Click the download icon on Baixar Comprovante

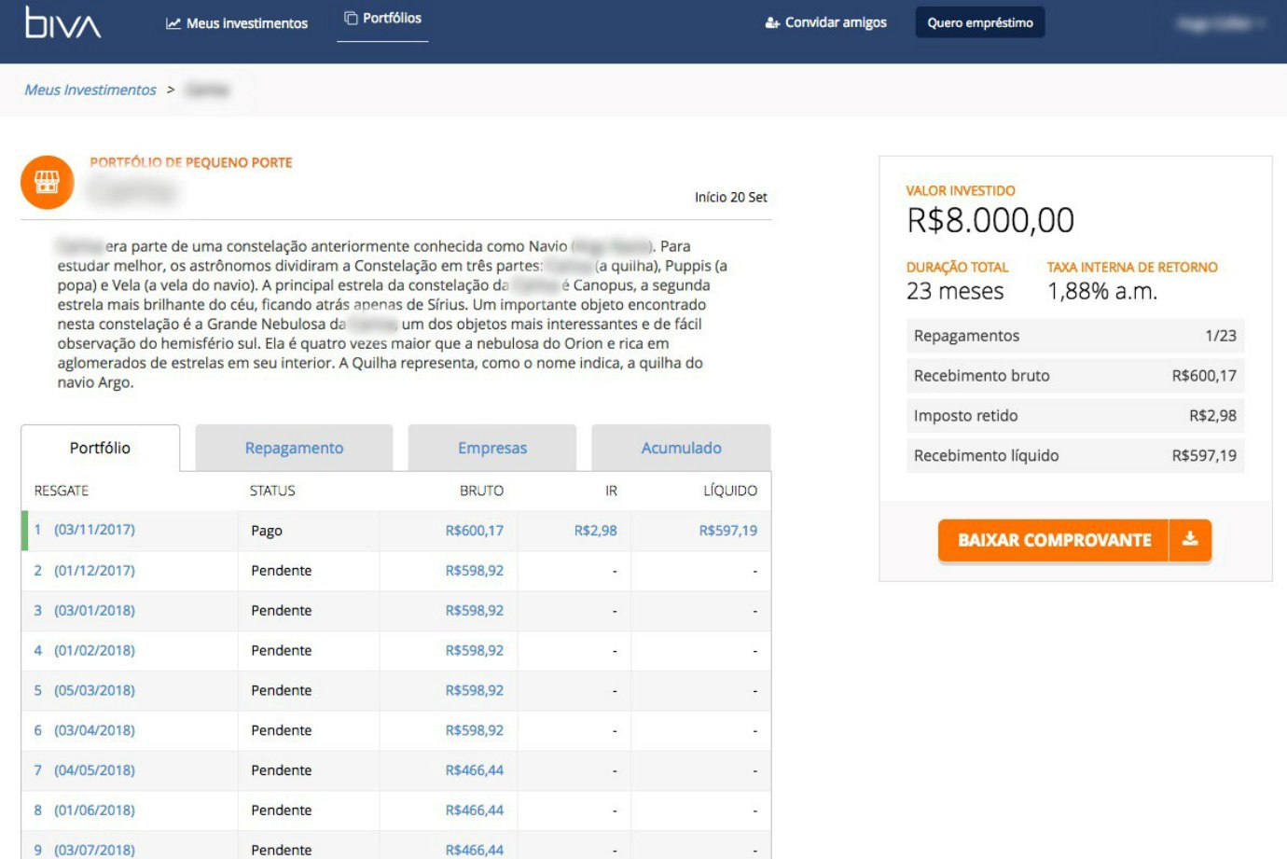tap(1192, 539)
